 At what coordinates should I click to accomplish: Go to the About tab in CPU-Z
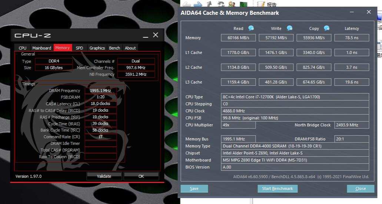point(130,48)
